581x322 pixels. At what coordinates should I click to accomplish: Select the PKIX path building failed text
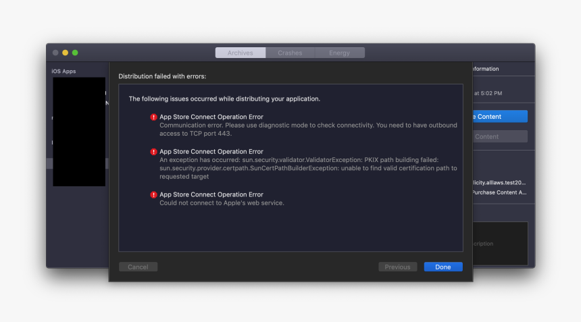(308, 168)
